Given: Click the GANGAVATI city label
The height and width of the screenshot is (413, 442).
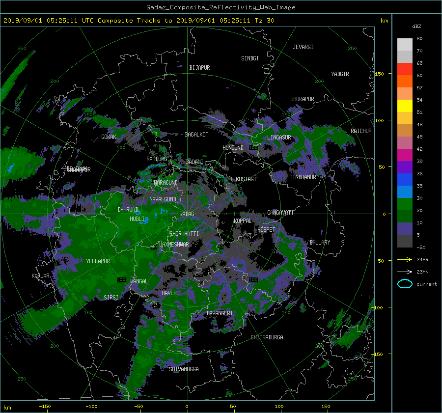Looking at the screenshot, I should 280,213.
